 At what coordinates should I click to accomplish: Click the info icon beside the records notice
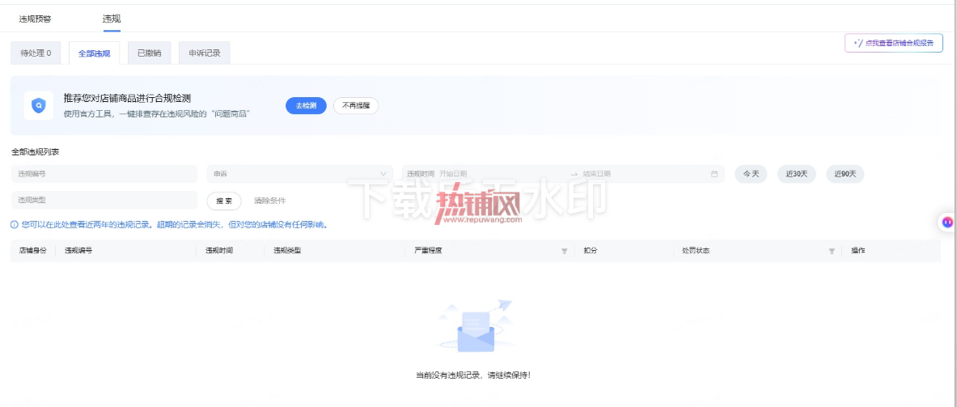(x=15, y=225)
